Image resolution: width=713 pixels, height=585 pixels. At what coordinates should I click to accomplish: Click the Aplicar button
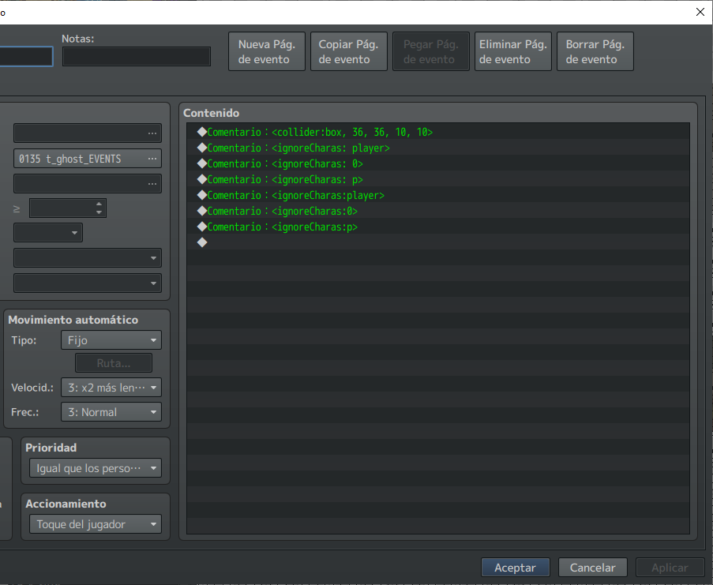click(x=670, y=568)
